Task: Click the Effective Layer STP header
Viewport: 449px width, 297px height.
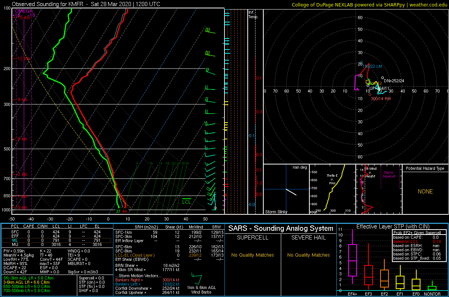Action: tap(393, 227)
